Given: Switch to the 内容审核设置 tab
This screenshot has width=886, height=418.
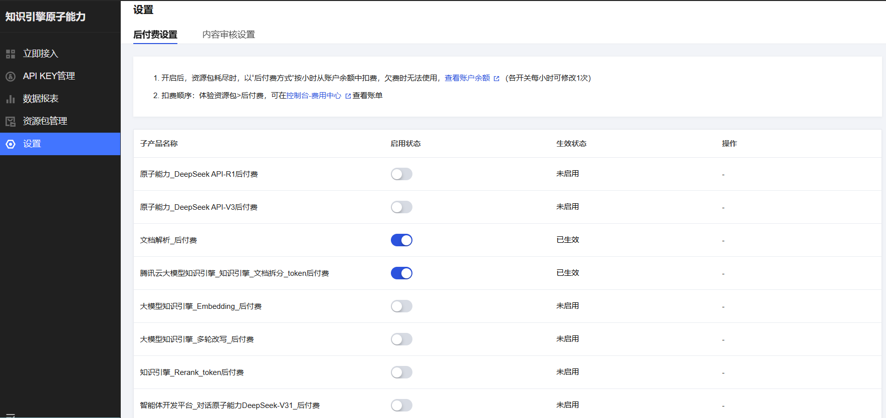Looking at the screenshot, I should tap(229, 35).
